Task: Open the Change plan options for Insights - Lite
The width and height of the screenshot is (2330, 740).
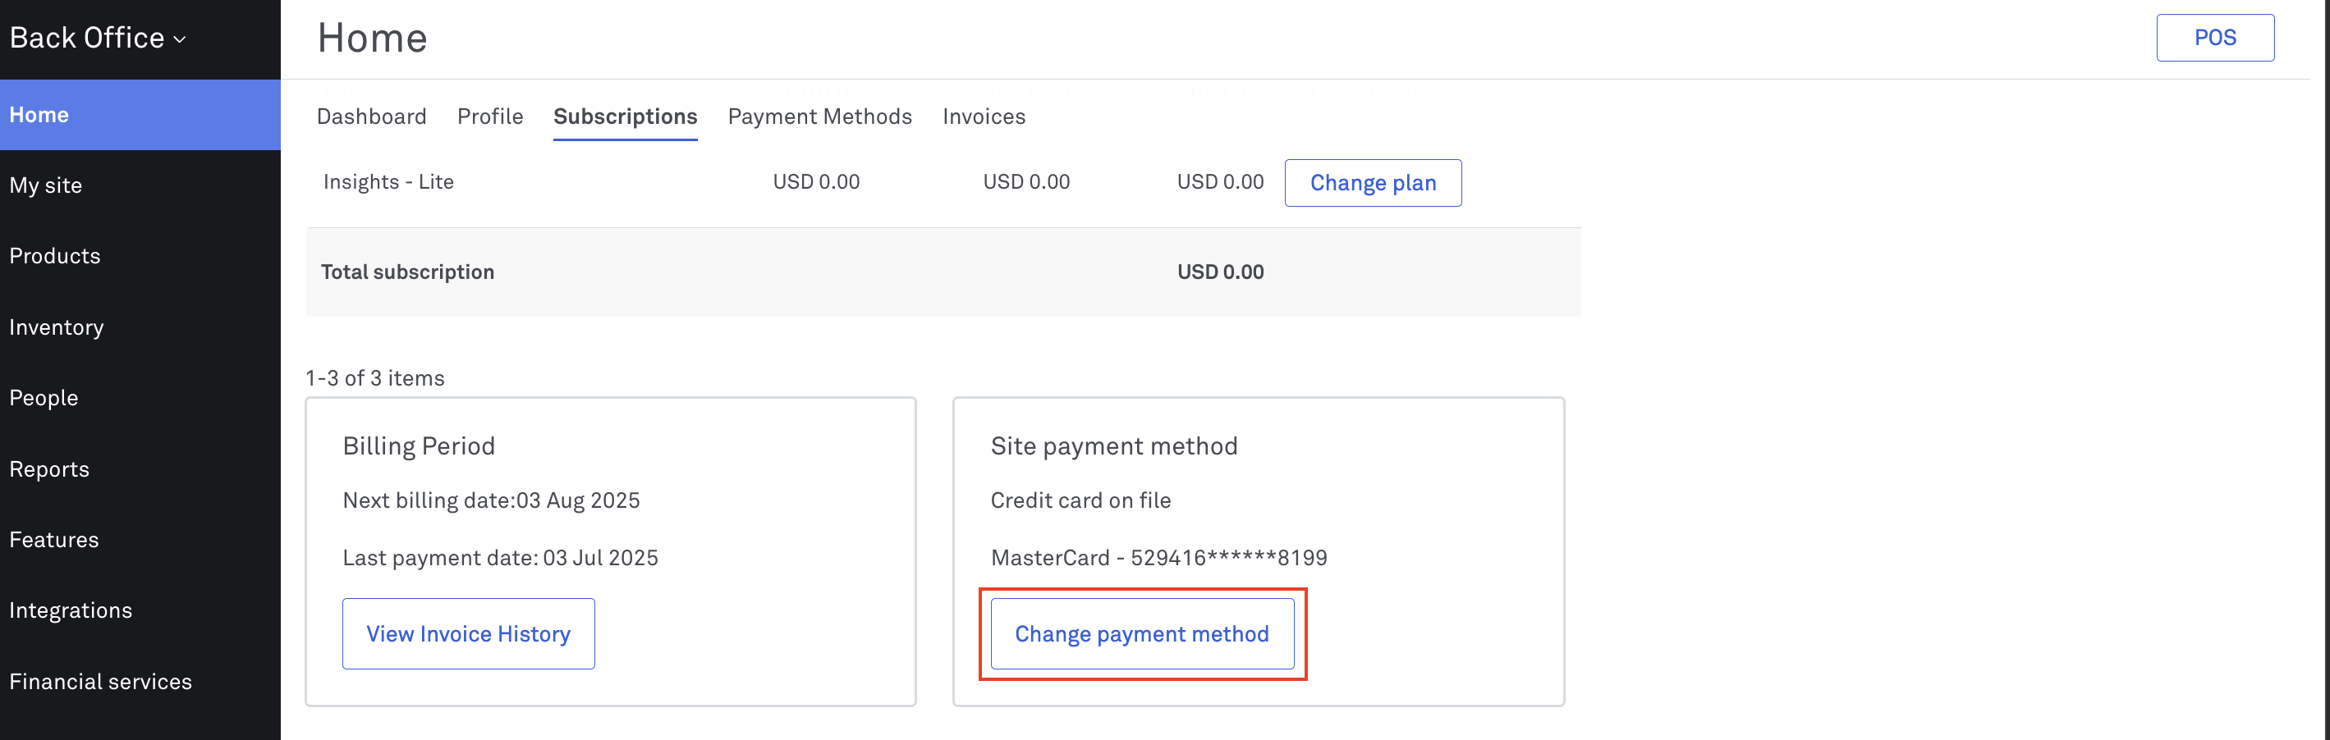Action: tap(1372, 182)
